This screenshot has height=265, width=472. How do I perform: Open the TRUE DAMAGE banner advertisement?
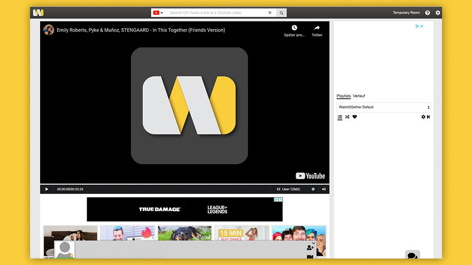pos(184,209)
